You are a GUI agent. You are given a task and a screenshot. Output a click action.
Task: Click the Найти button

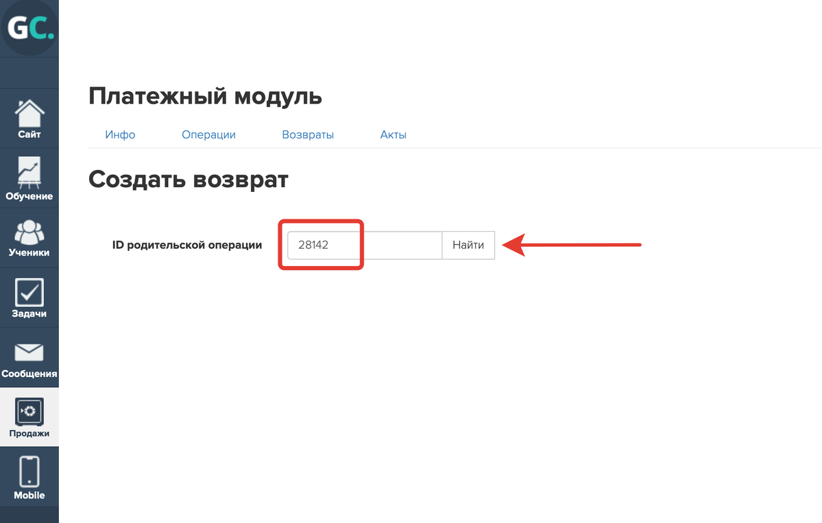(468, 245)
